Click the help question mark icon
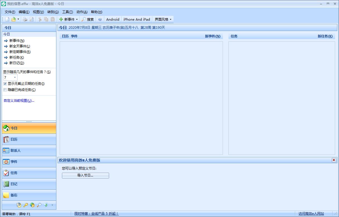 pos(100,19)
